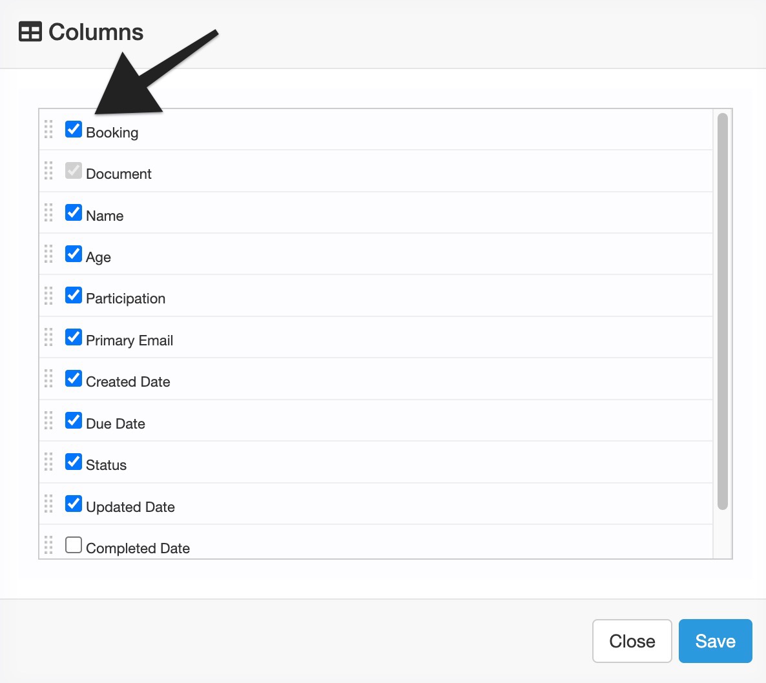Viewport: 766px width, 683px height.
Task: Click the Due Date label text
Action: click(x=116, y=423)
